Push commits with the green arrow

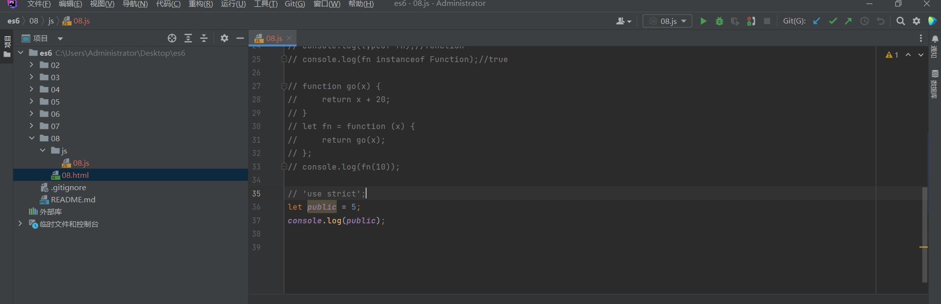[848, 21]
